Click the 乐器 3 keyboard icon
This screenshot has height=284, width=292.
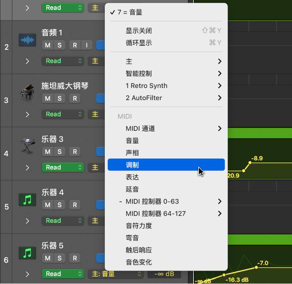[x=27, y=146]
